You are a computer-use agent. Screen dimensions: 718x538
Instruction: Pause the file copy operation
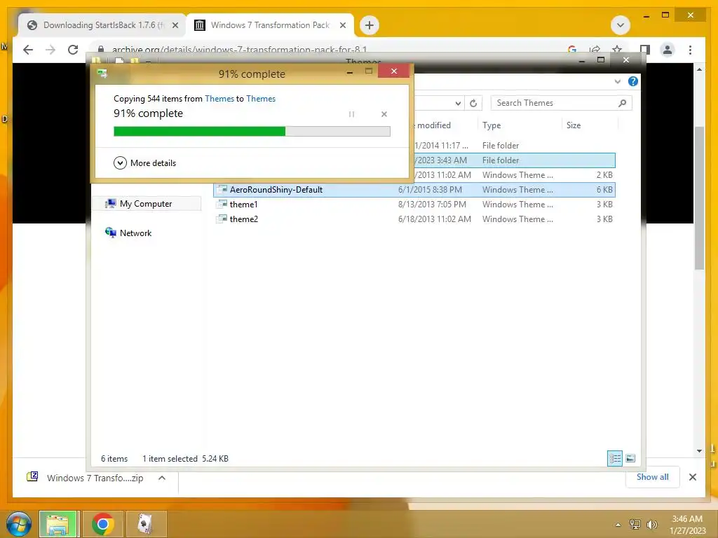(x=352, y=114)
